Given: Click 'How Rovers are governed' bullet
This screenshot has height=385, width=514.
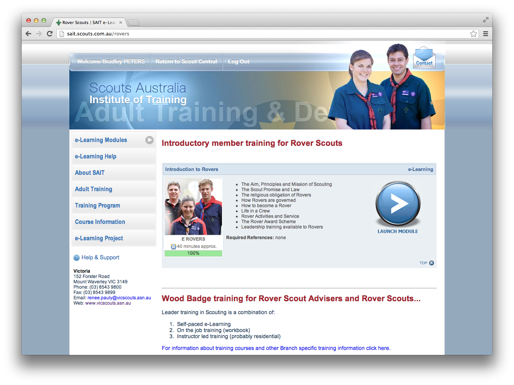Looking at the screenshot, I should pos(268,200).
